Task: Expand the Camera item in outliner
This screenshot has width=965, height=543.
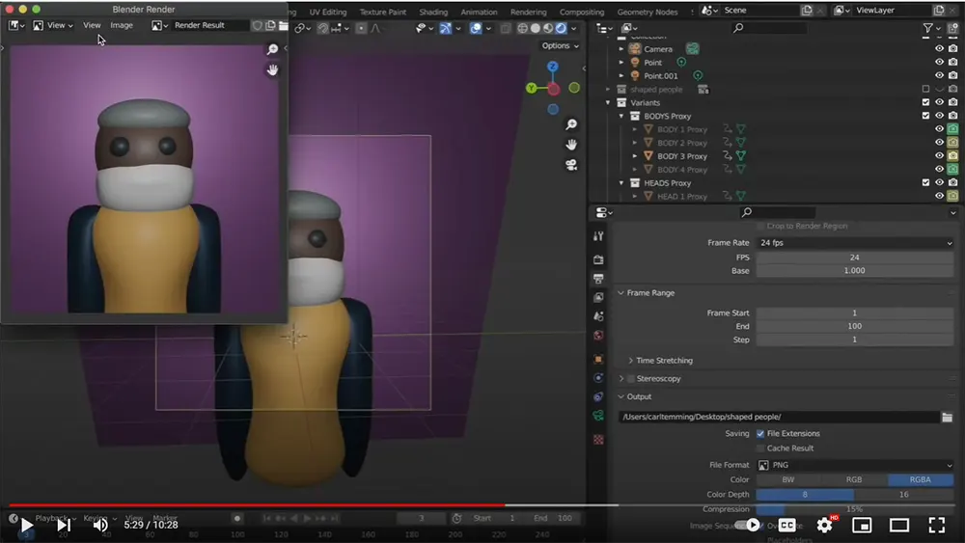Action: pyautogui.click(x=621, y=49)
